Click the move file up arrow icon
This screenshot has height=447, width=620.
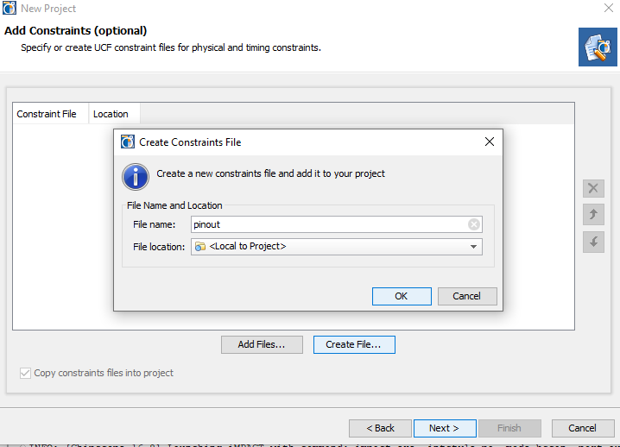pyautogui.click(x=593, y=215)
